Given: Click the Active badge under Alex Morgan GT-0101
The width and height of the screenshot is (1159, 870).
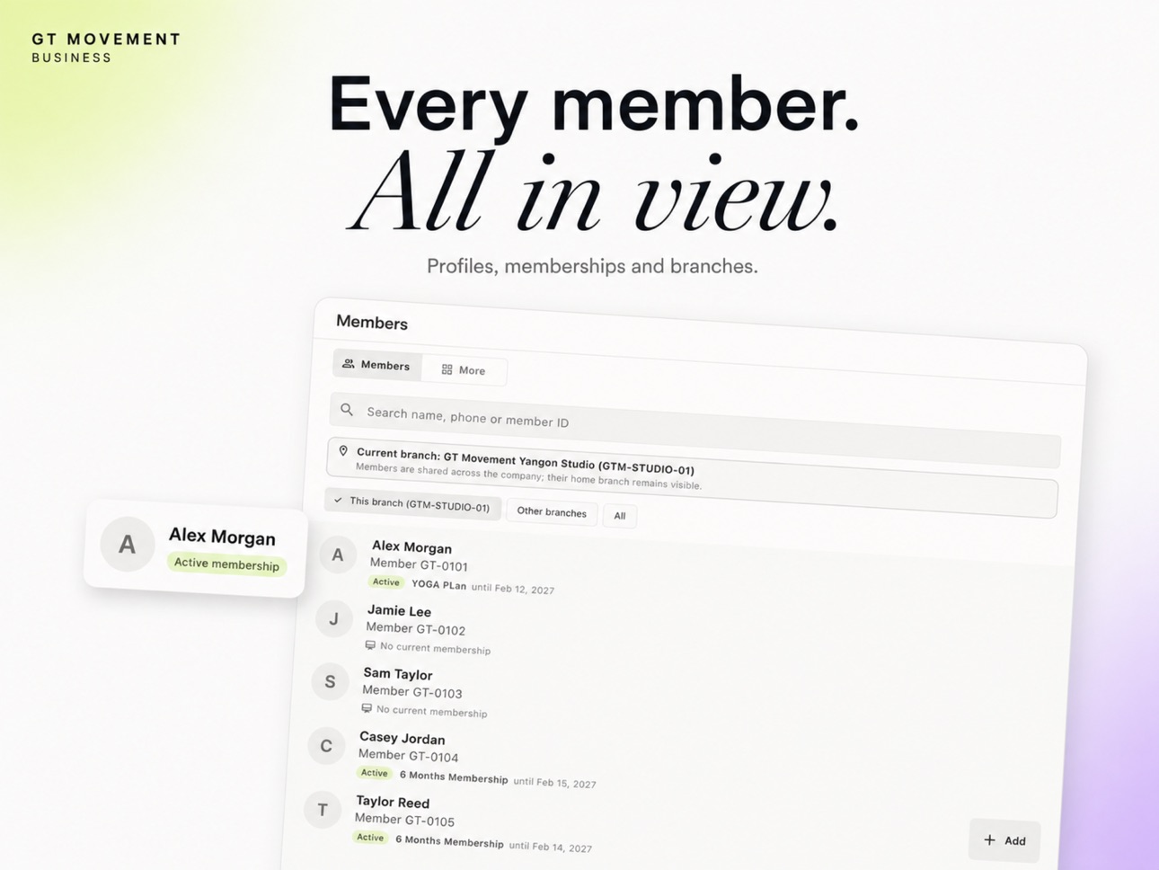Looking at the screenshot, I should pos(386,582).
